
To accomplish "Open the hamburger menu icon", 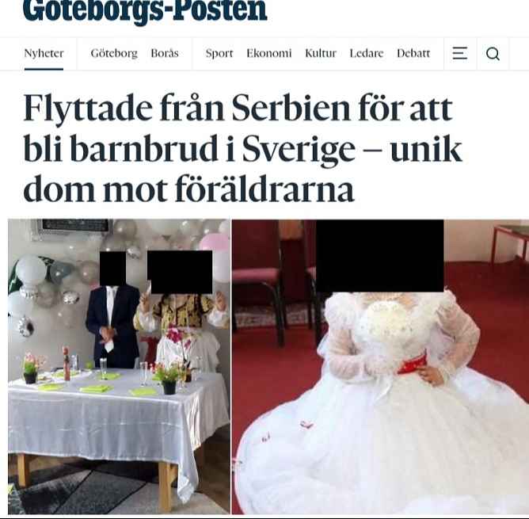I will pyautogui.click(x=460, y=53).
